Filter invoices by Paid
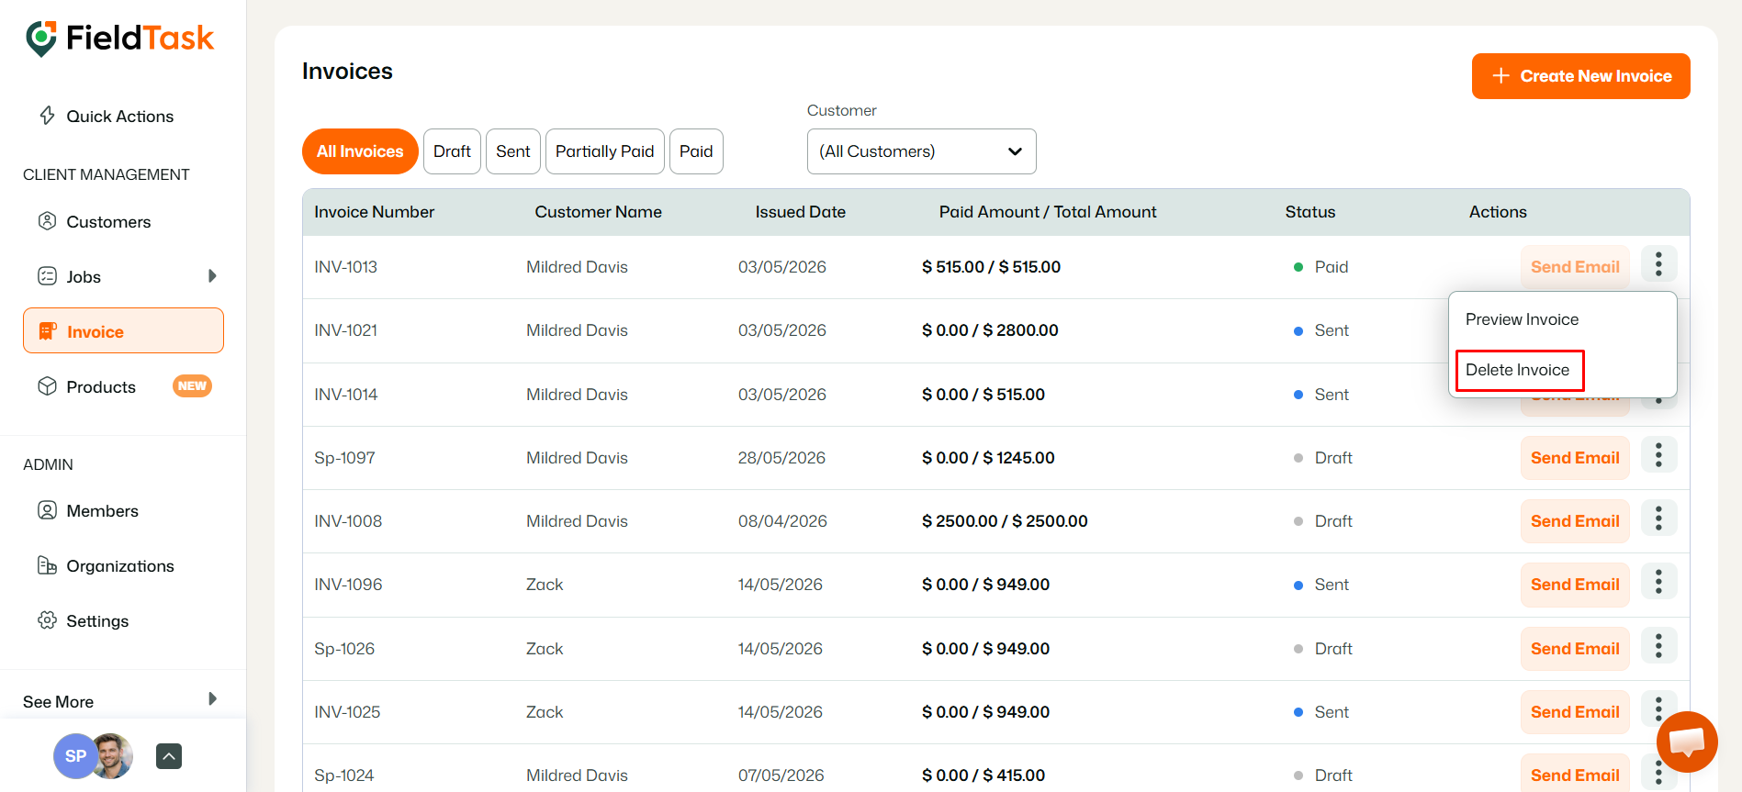Screen dimensions: 1742x792 pos(696,151)
